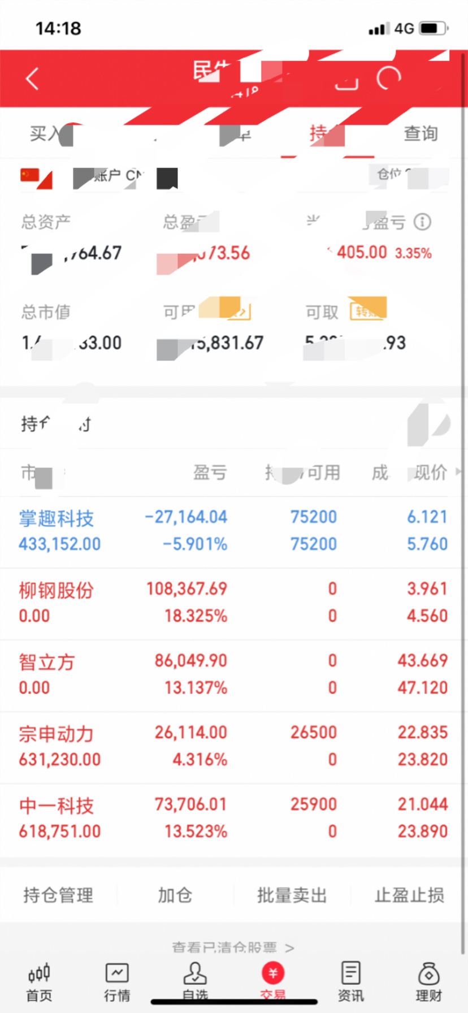The image size is (468, 1013).
Task: Open 查看已清仓股票 link
Action: [x=233, y=947]
